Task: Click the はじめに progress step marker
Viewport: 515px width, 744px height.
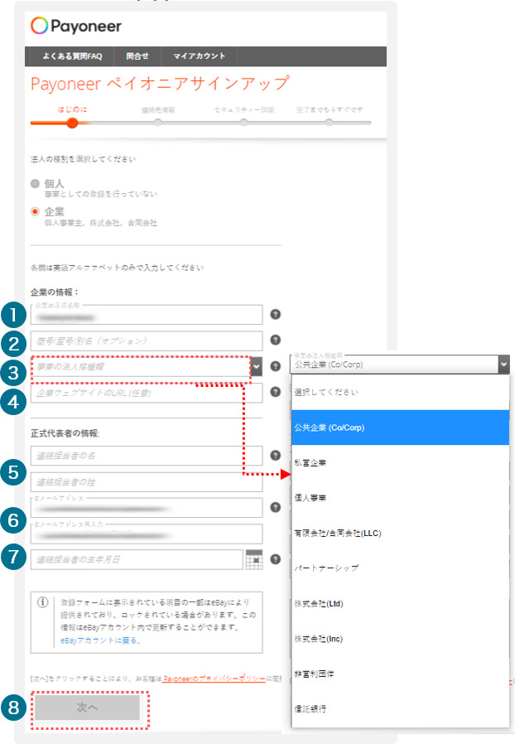Action: tap(72, 123)
